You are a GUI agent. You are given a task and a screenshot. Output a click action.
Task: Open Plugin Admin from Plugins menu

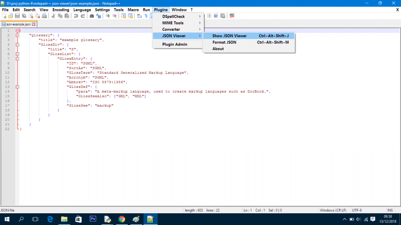tap(175, 45)
